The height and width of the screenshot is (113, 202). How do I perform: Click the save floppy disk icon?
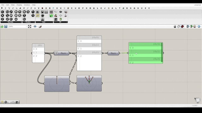(6, 26)
